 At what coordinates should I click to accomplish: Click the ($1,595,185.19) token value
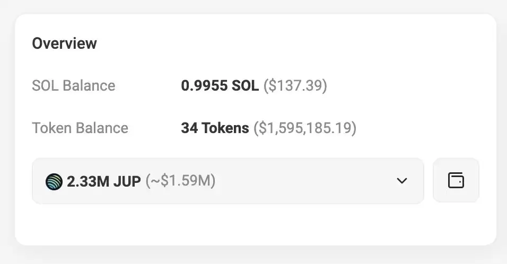coord(305,128)
